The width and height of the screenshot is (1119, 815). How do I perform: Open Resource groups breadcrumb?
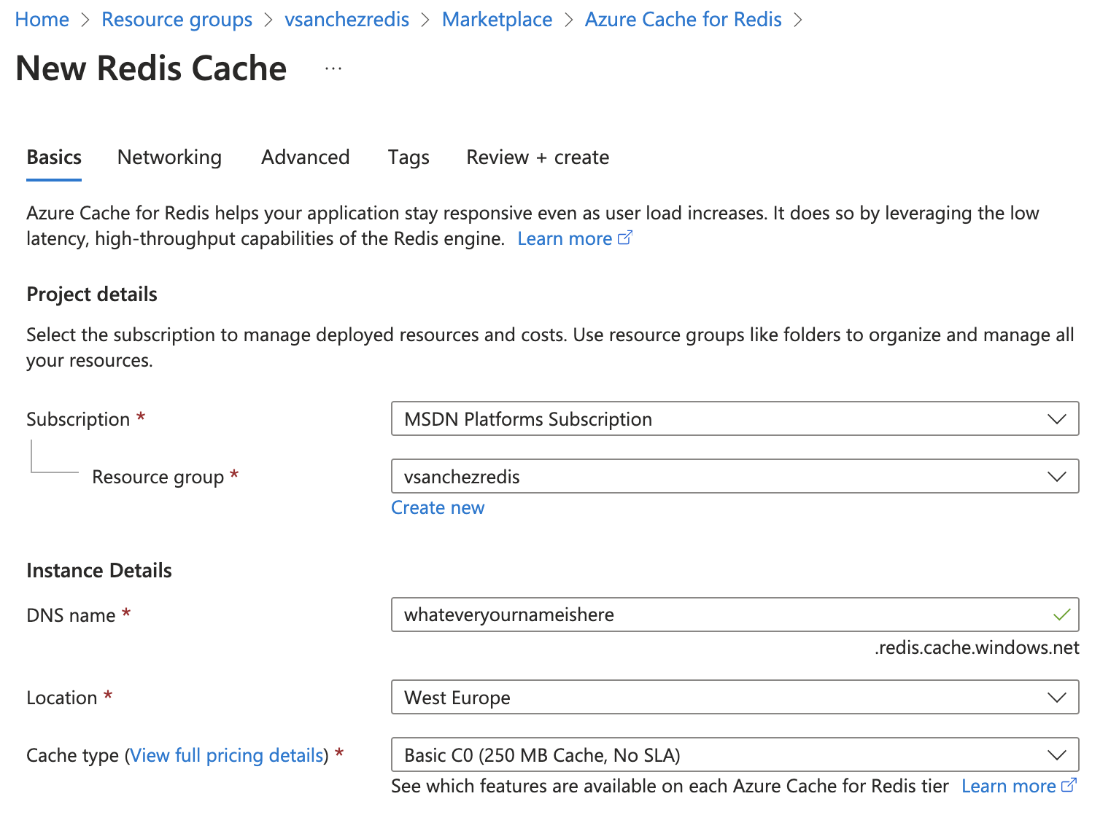pos(177,20)
